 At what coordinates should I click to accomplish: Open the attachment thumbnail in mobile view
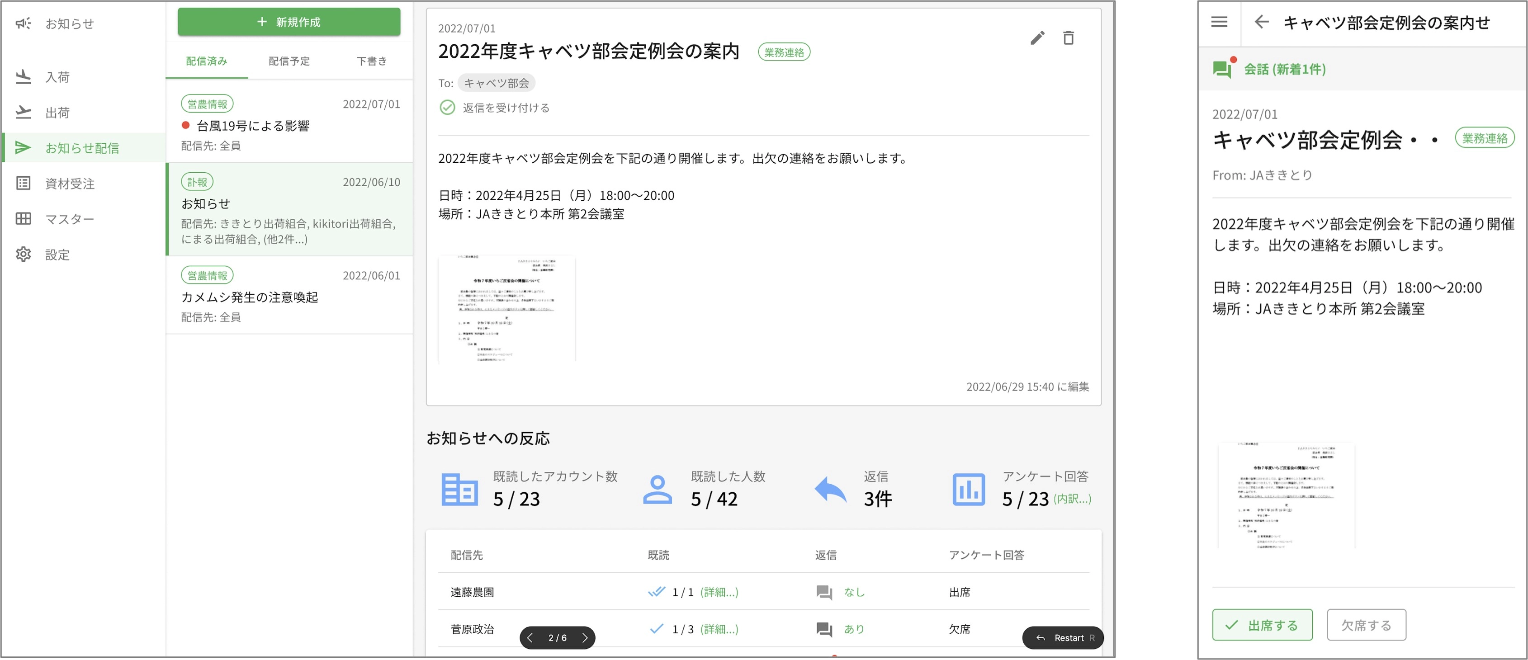click(1286, 495)
